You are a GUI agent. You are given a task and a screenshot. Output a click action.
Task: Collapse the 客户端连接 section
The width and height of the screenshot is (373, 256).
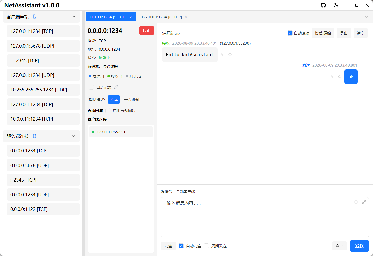[74, 17]
